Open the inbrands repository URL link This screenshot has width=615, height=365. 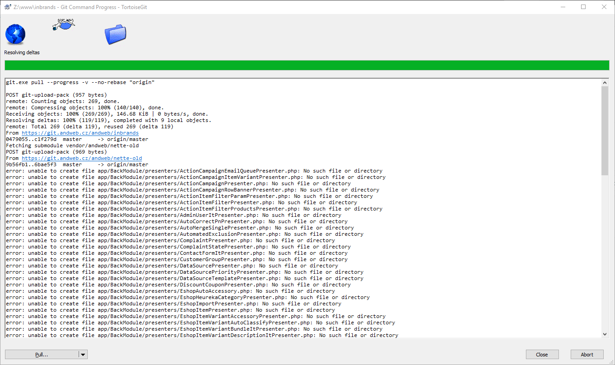[80, 133]
